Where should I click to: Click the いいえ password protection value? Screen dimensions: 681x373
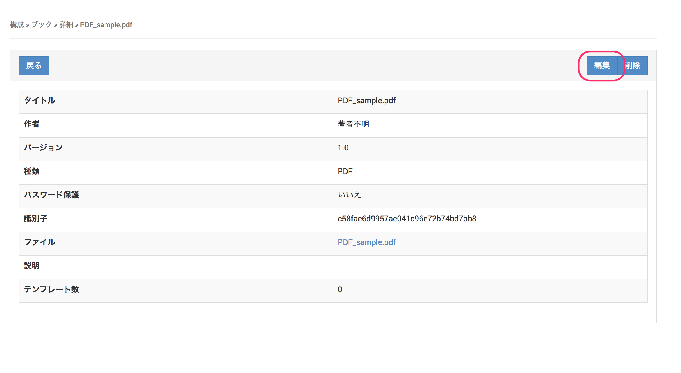pos(349,195)
